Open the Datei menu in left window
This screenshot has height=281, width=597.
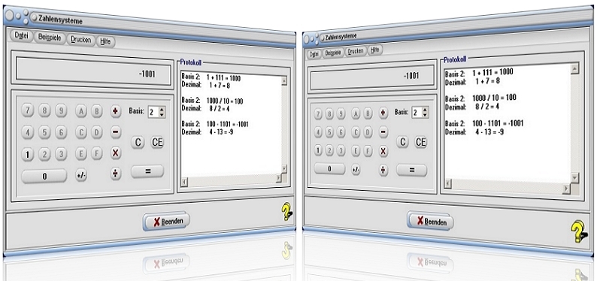tap(22, 35)
